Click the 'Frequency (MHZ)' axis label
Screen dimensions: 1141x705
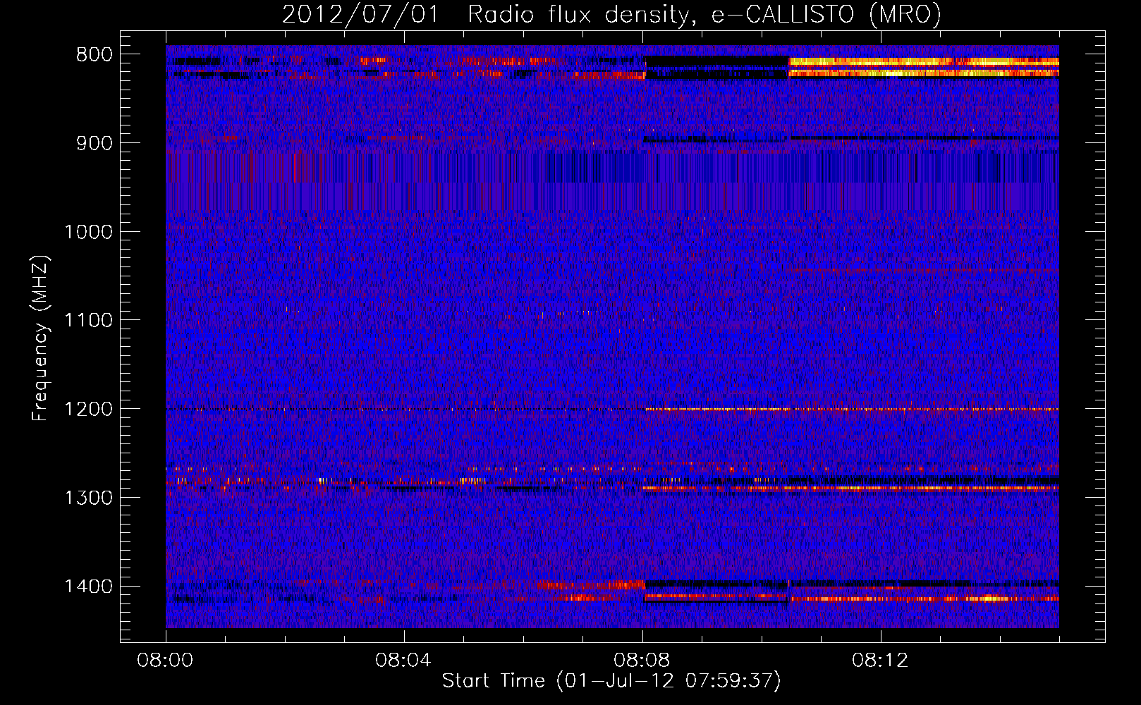41,338
